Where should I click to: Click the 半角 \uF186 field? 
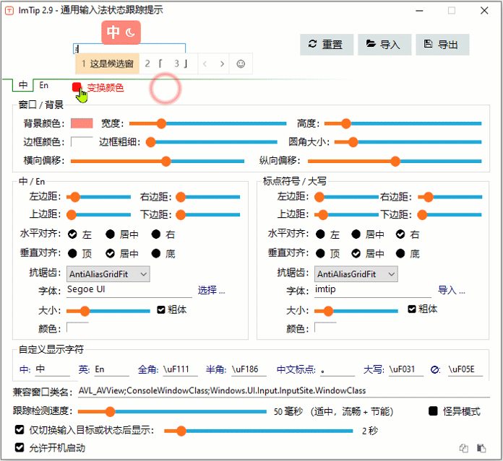pos(249,369)
